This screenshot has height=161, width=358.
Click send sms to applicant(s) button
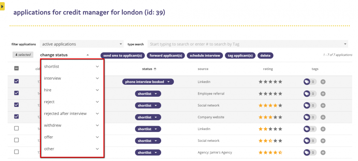click(123, 56)
